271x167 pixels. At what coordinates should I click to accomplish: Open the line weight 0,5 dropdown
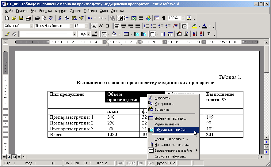click(x=89, y=34)
